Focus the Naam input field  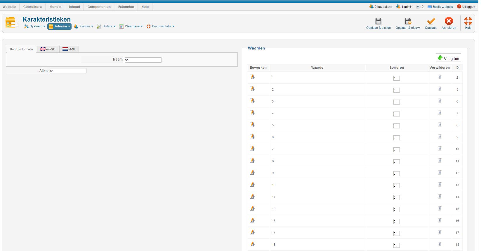pyautogui.click(x=143, y=60)
